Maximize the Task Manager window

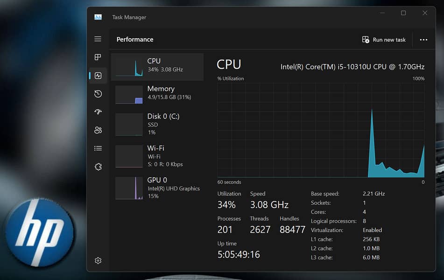pyautogui.click(x=403, y=13)
